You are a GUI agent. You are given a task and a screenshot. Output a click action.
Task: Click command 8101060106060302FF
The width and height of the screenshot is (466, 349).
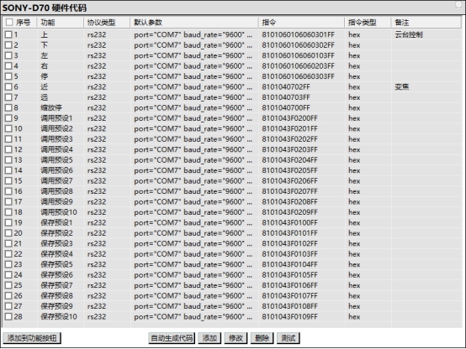(298, 45)
